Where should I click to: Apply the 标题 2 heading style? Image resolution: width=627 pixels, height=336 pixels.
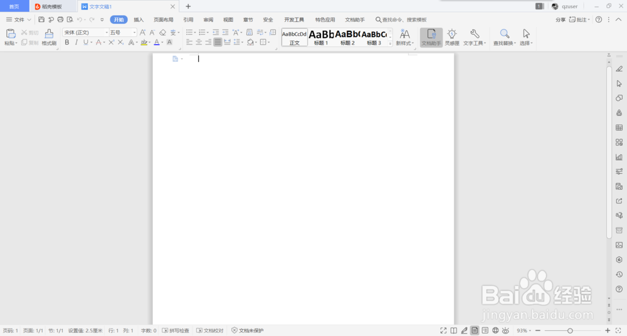pos(347,37)
